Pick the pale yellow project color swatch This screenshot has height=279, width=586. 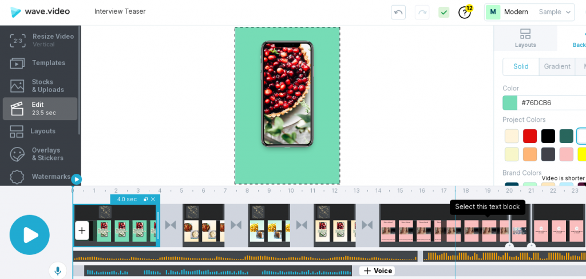point(512,154)
